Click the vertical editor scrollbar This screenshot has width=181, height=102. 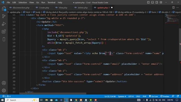[180, 44]
